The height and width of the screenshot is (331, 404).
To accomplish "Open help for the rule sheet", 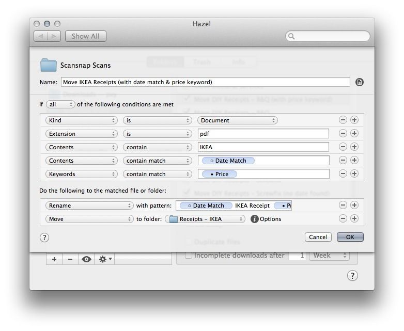I will click(44, 238).
